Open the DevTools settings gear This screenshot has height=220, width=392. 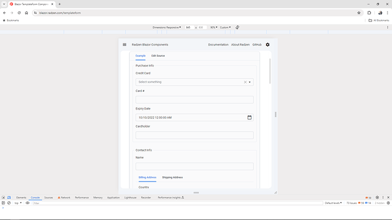coord(377,197)
